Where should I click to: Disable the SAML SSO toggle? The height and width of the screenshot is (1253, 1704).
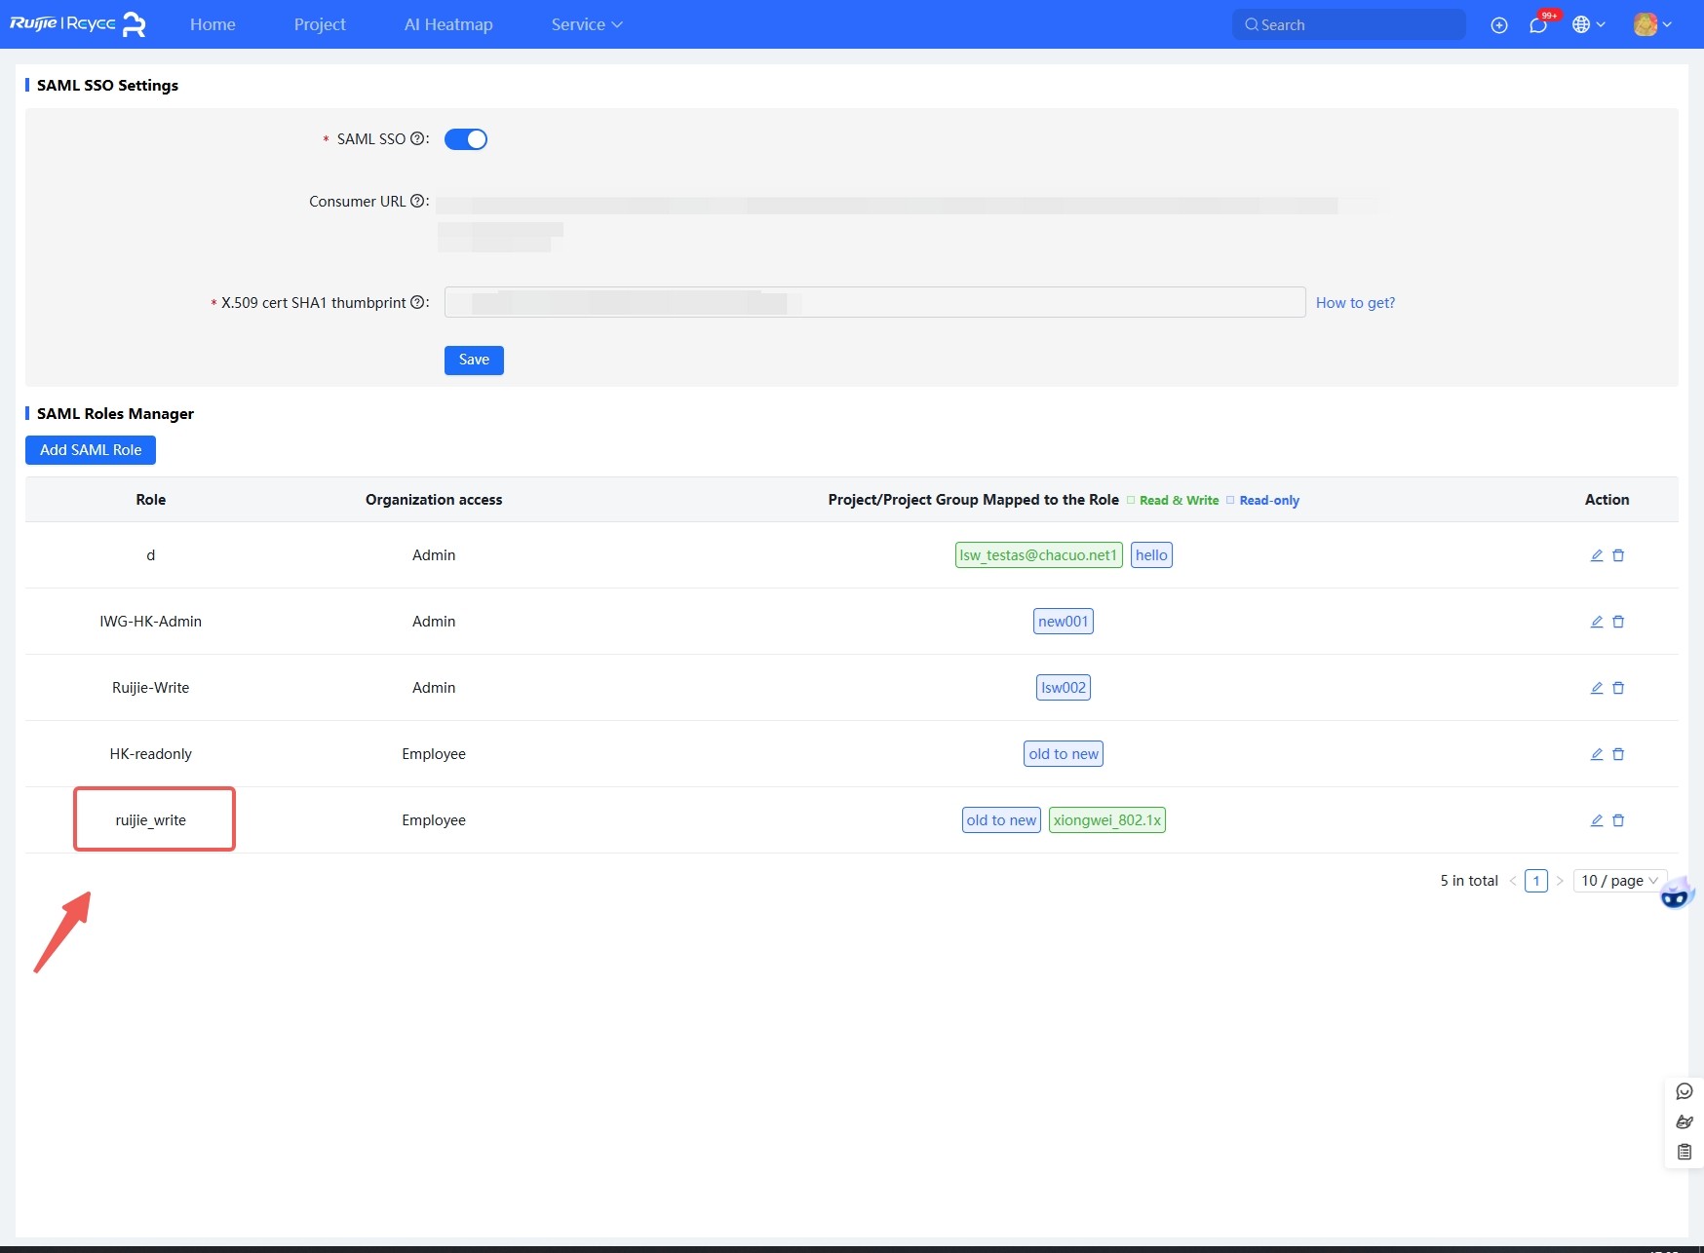(466, 139)
